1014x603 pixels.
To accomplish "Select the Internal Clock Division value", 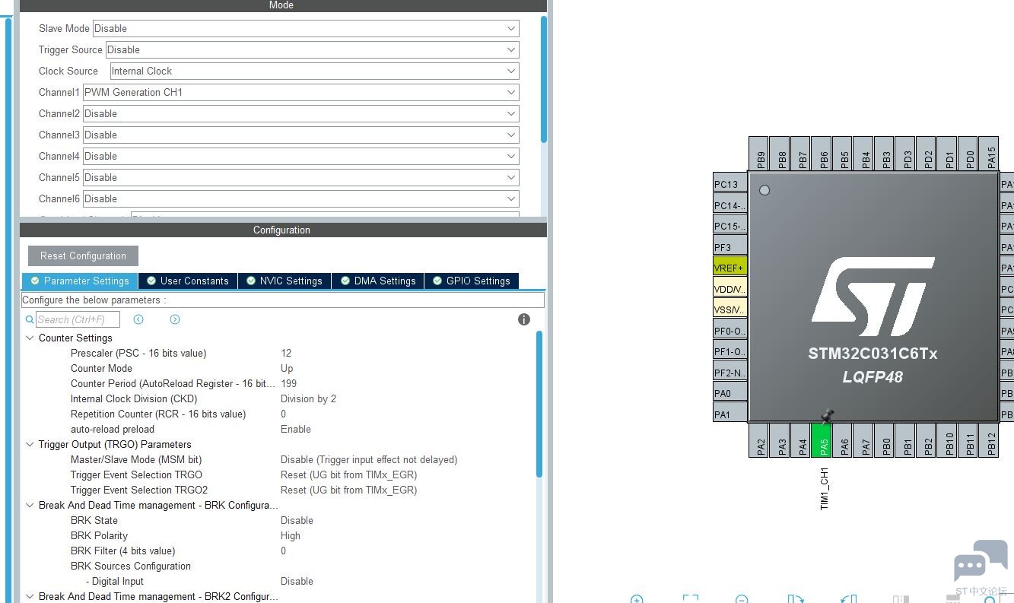I will 308,398.
